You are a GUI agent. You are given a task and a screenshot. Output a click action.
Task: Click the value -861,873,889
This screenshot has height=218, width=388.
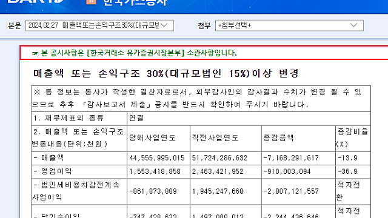(153, 191)
